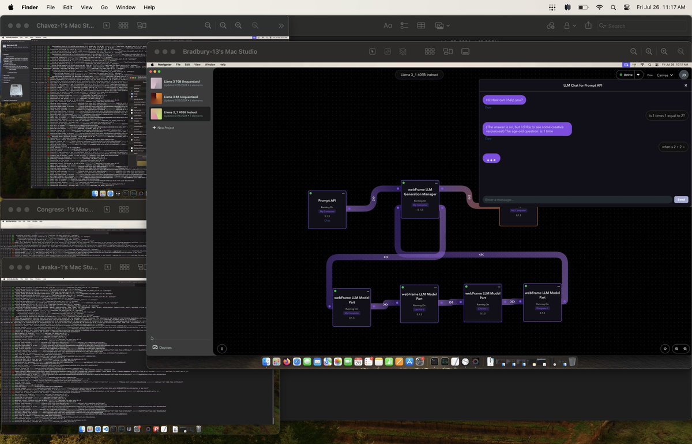Open the Canvas view dropdown

coord(665,75)
